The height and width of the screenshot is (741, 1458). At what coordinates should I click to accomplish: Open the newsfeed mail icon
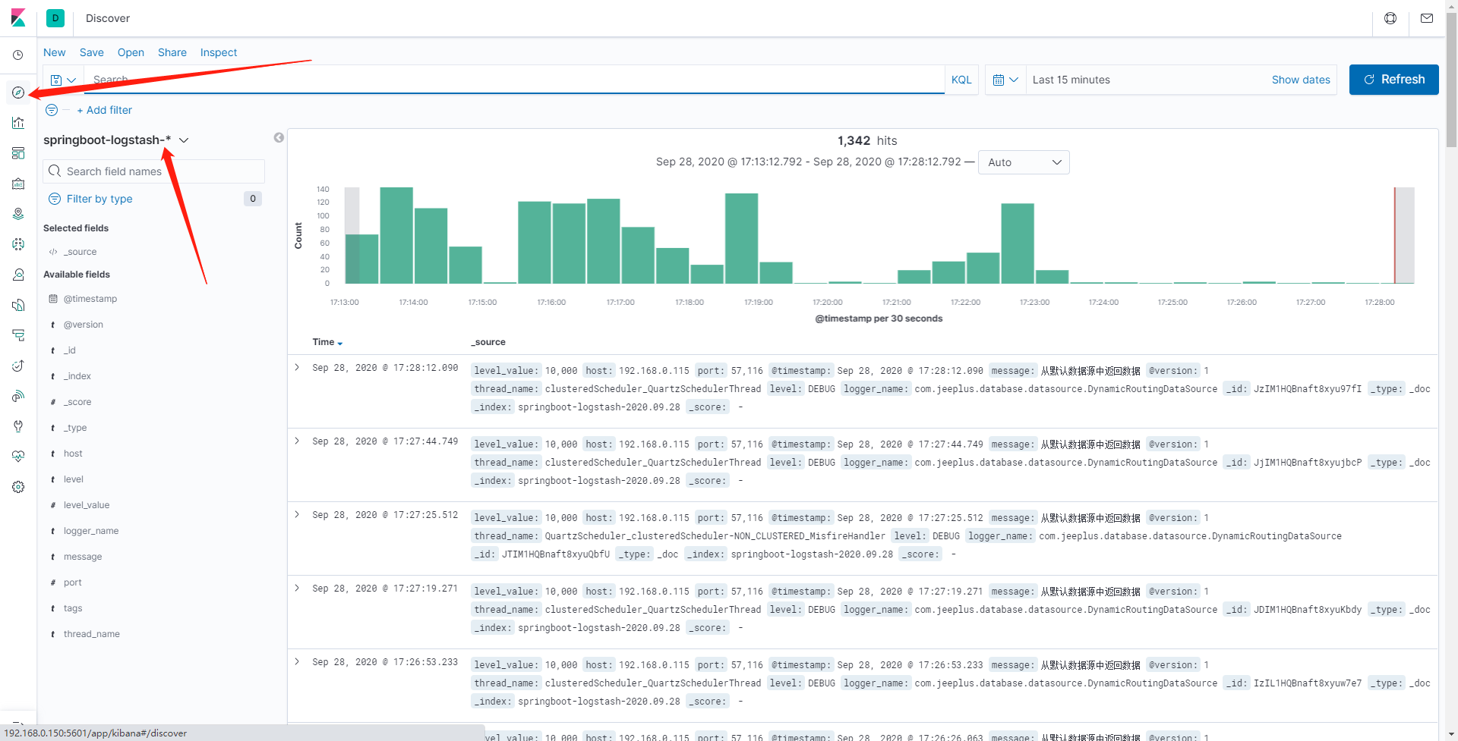tap(1427, 18)
